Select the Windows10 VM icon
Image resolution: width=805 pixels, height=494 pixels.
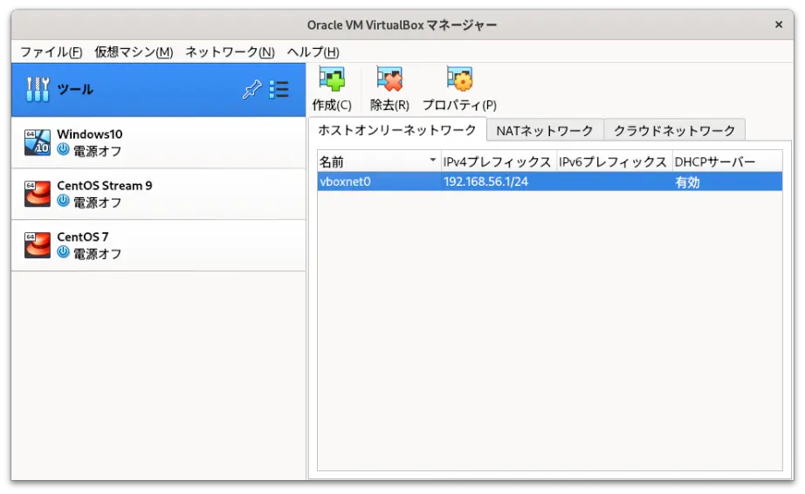click(x=38, y=142)
